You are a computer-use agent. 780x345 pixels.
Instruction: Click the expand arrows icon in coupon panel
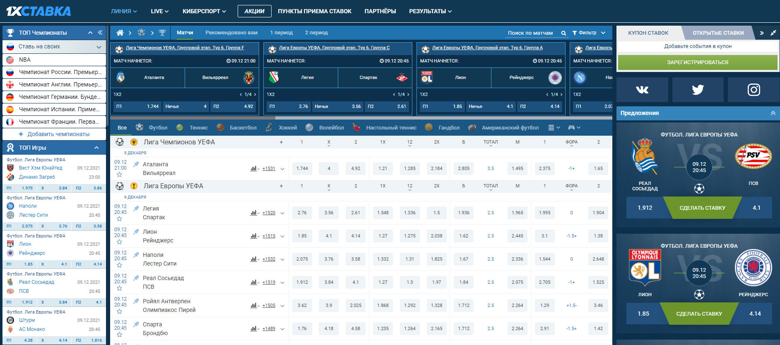pos(773,33)
